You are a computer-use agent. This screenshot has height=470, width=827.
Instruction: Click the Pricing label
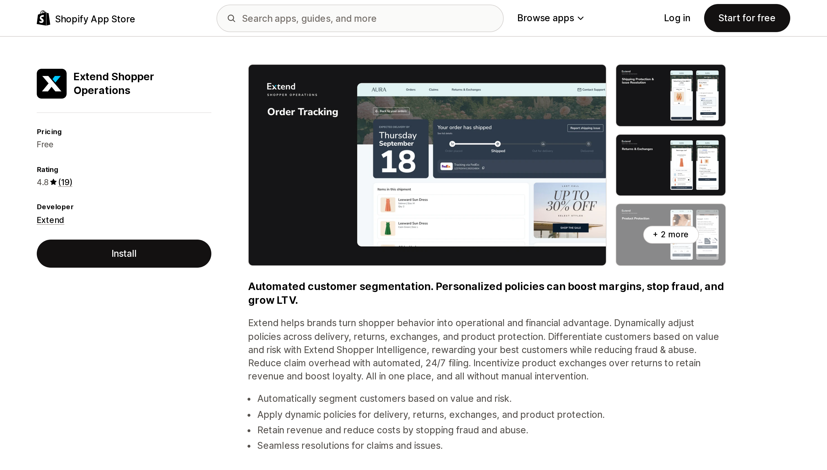(x=49, y=132)
